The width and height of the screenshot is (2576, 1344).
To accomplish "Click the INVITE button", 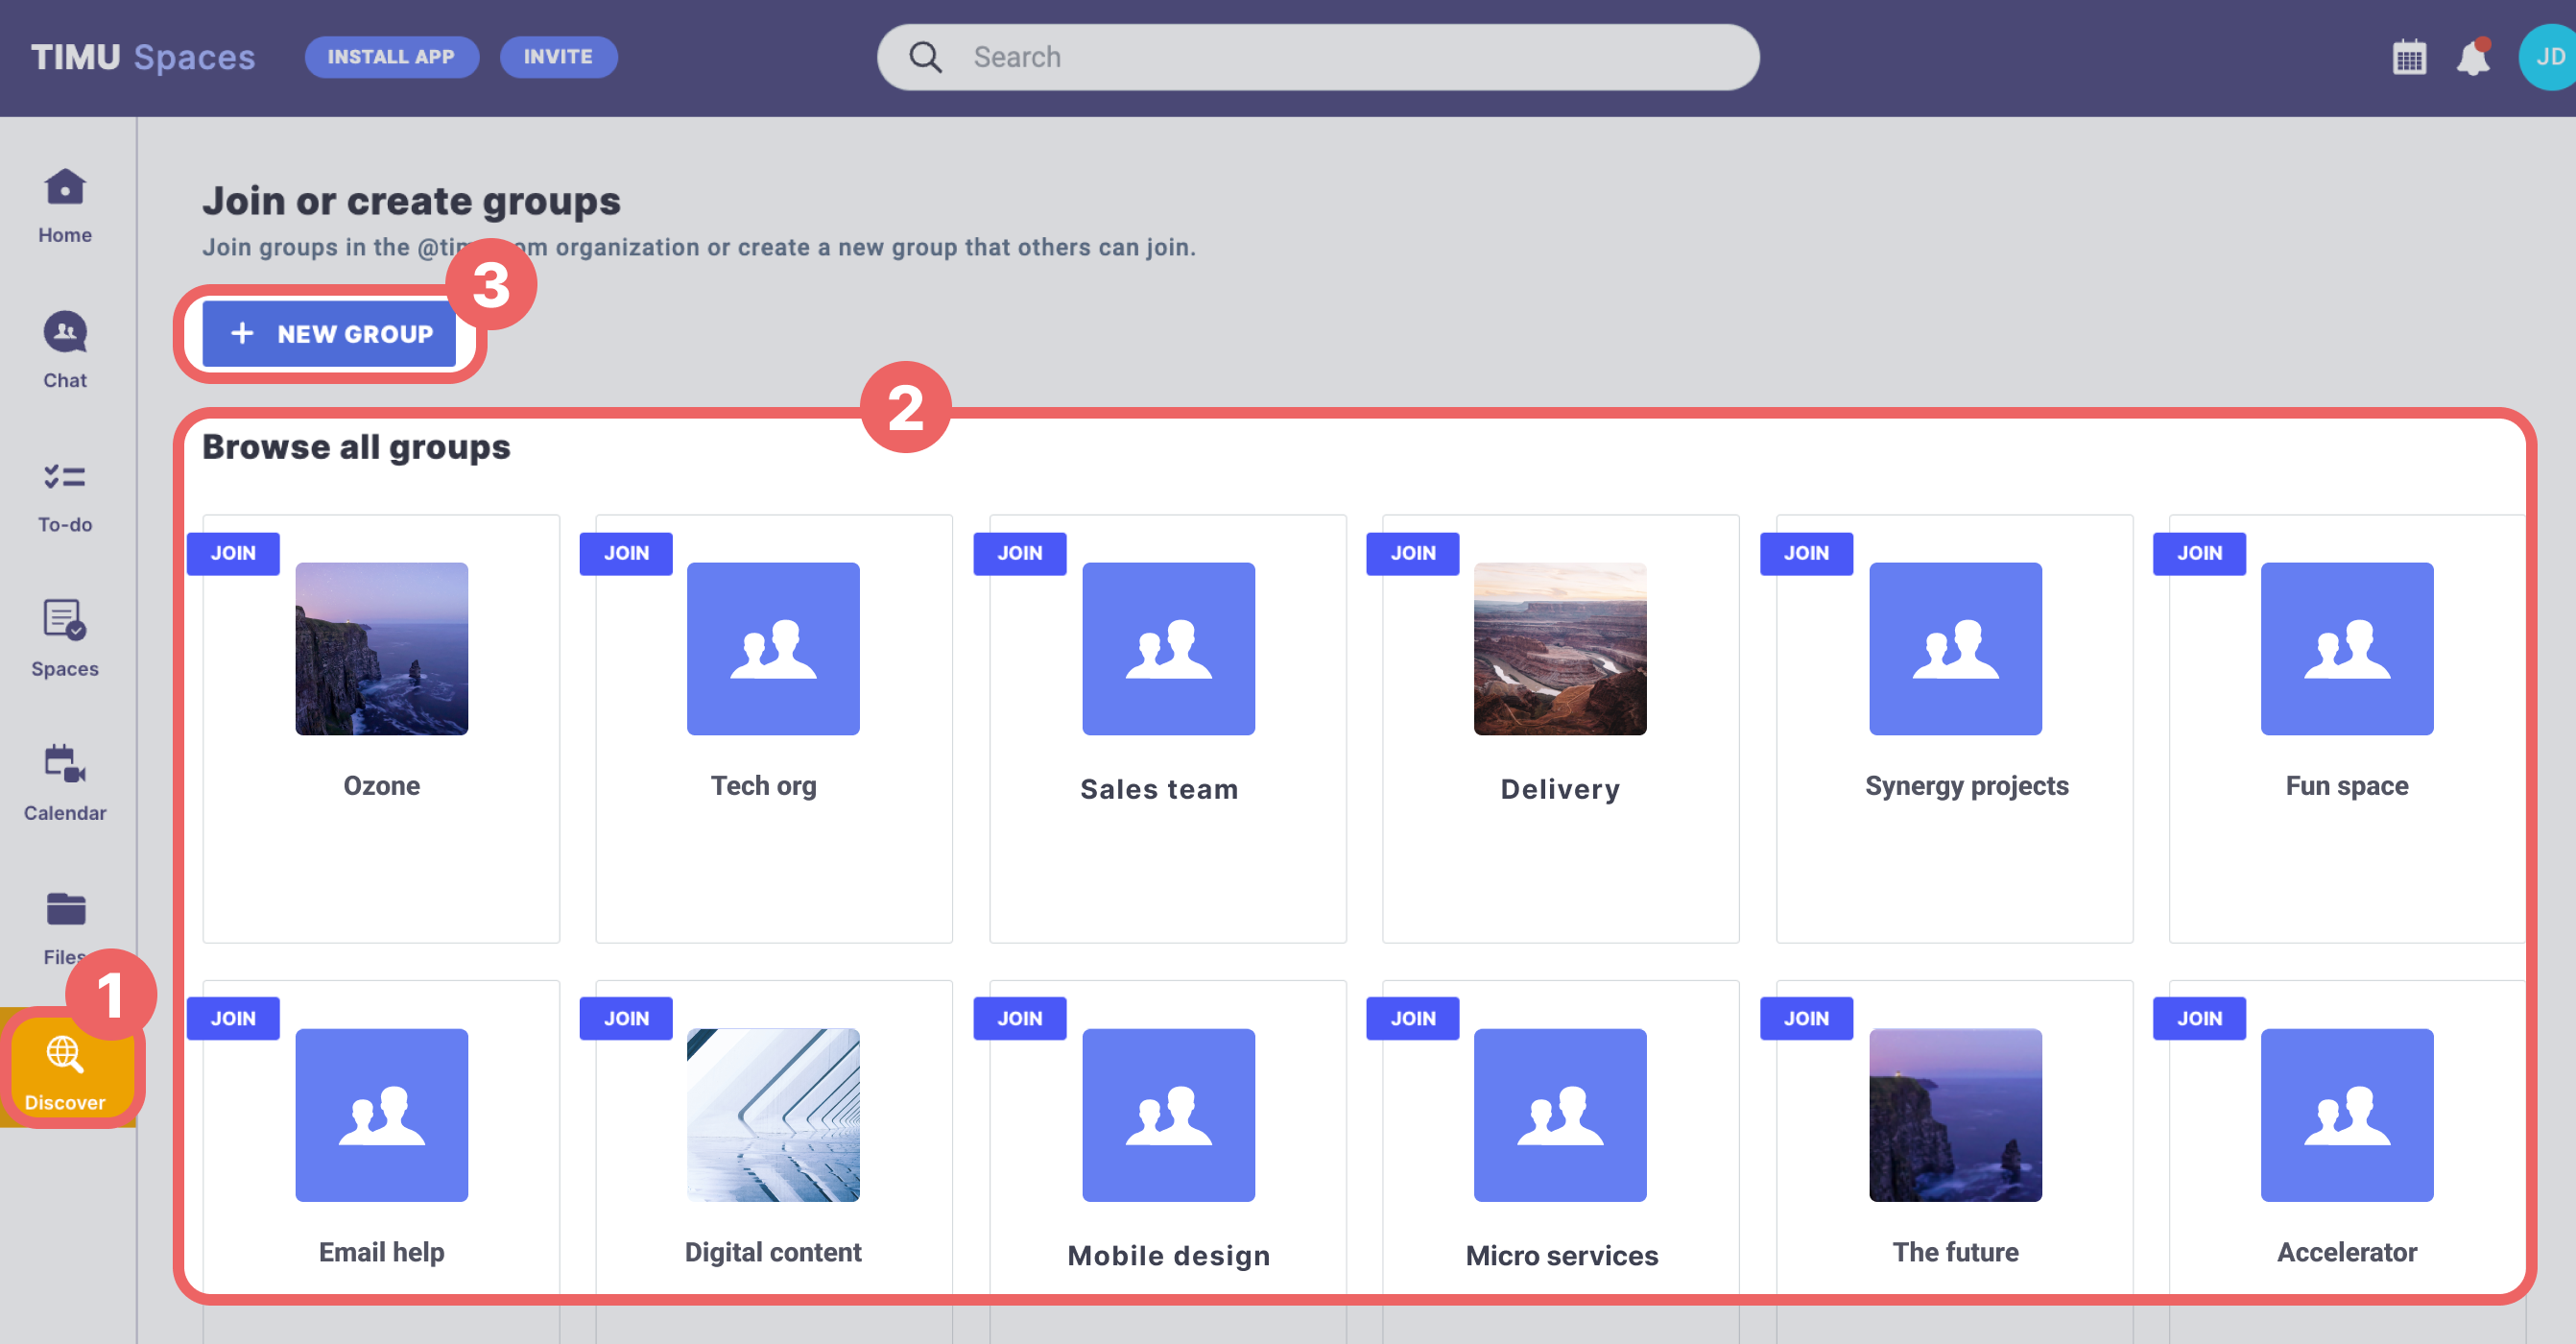I will [x=559, y=57].
